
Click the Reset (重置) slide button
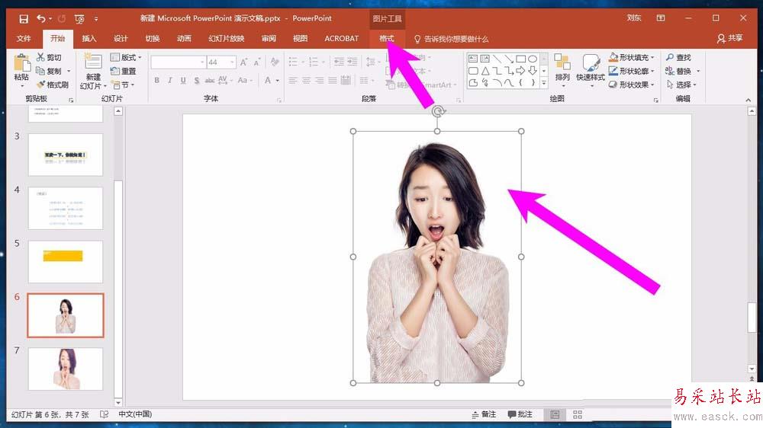pos(123,72)
